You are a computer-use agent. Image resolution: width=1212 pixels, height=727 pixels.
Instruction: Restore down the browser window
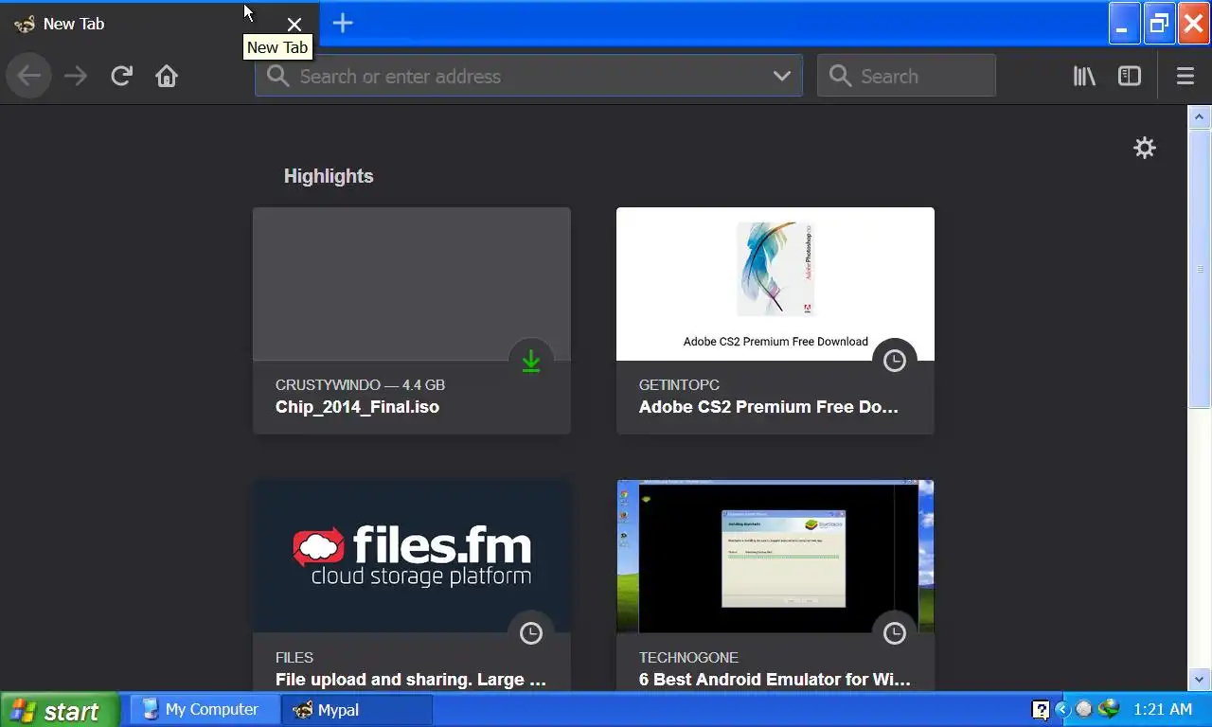tap(1159, 24)
